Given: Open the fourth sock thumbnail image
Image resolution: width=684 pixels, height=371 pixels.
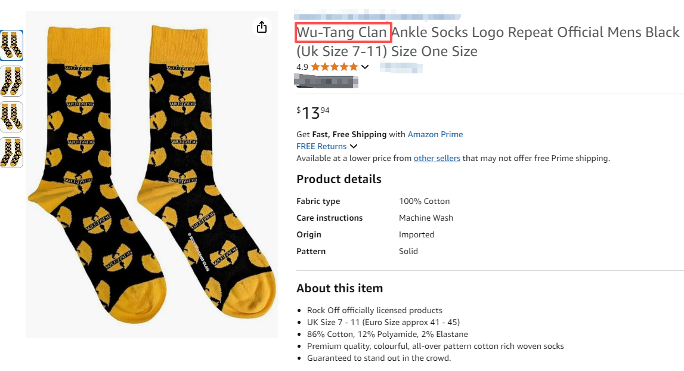Looking at the screenshot, I should (x=13, y=153).
